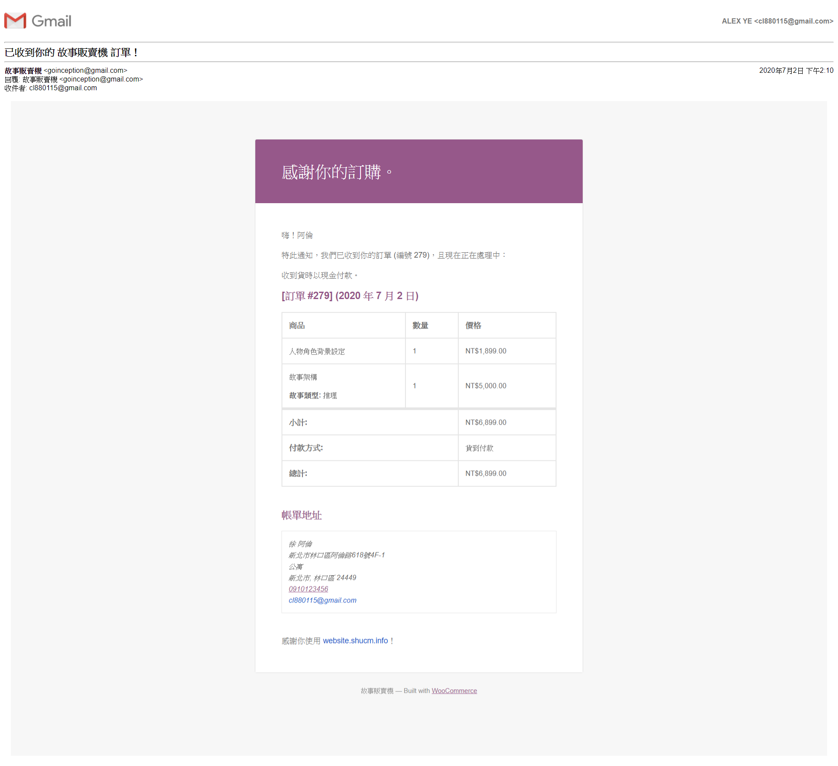Viewport: 838px width, 766px height.
Task: Click the email subject line
Action: [71, 52]
